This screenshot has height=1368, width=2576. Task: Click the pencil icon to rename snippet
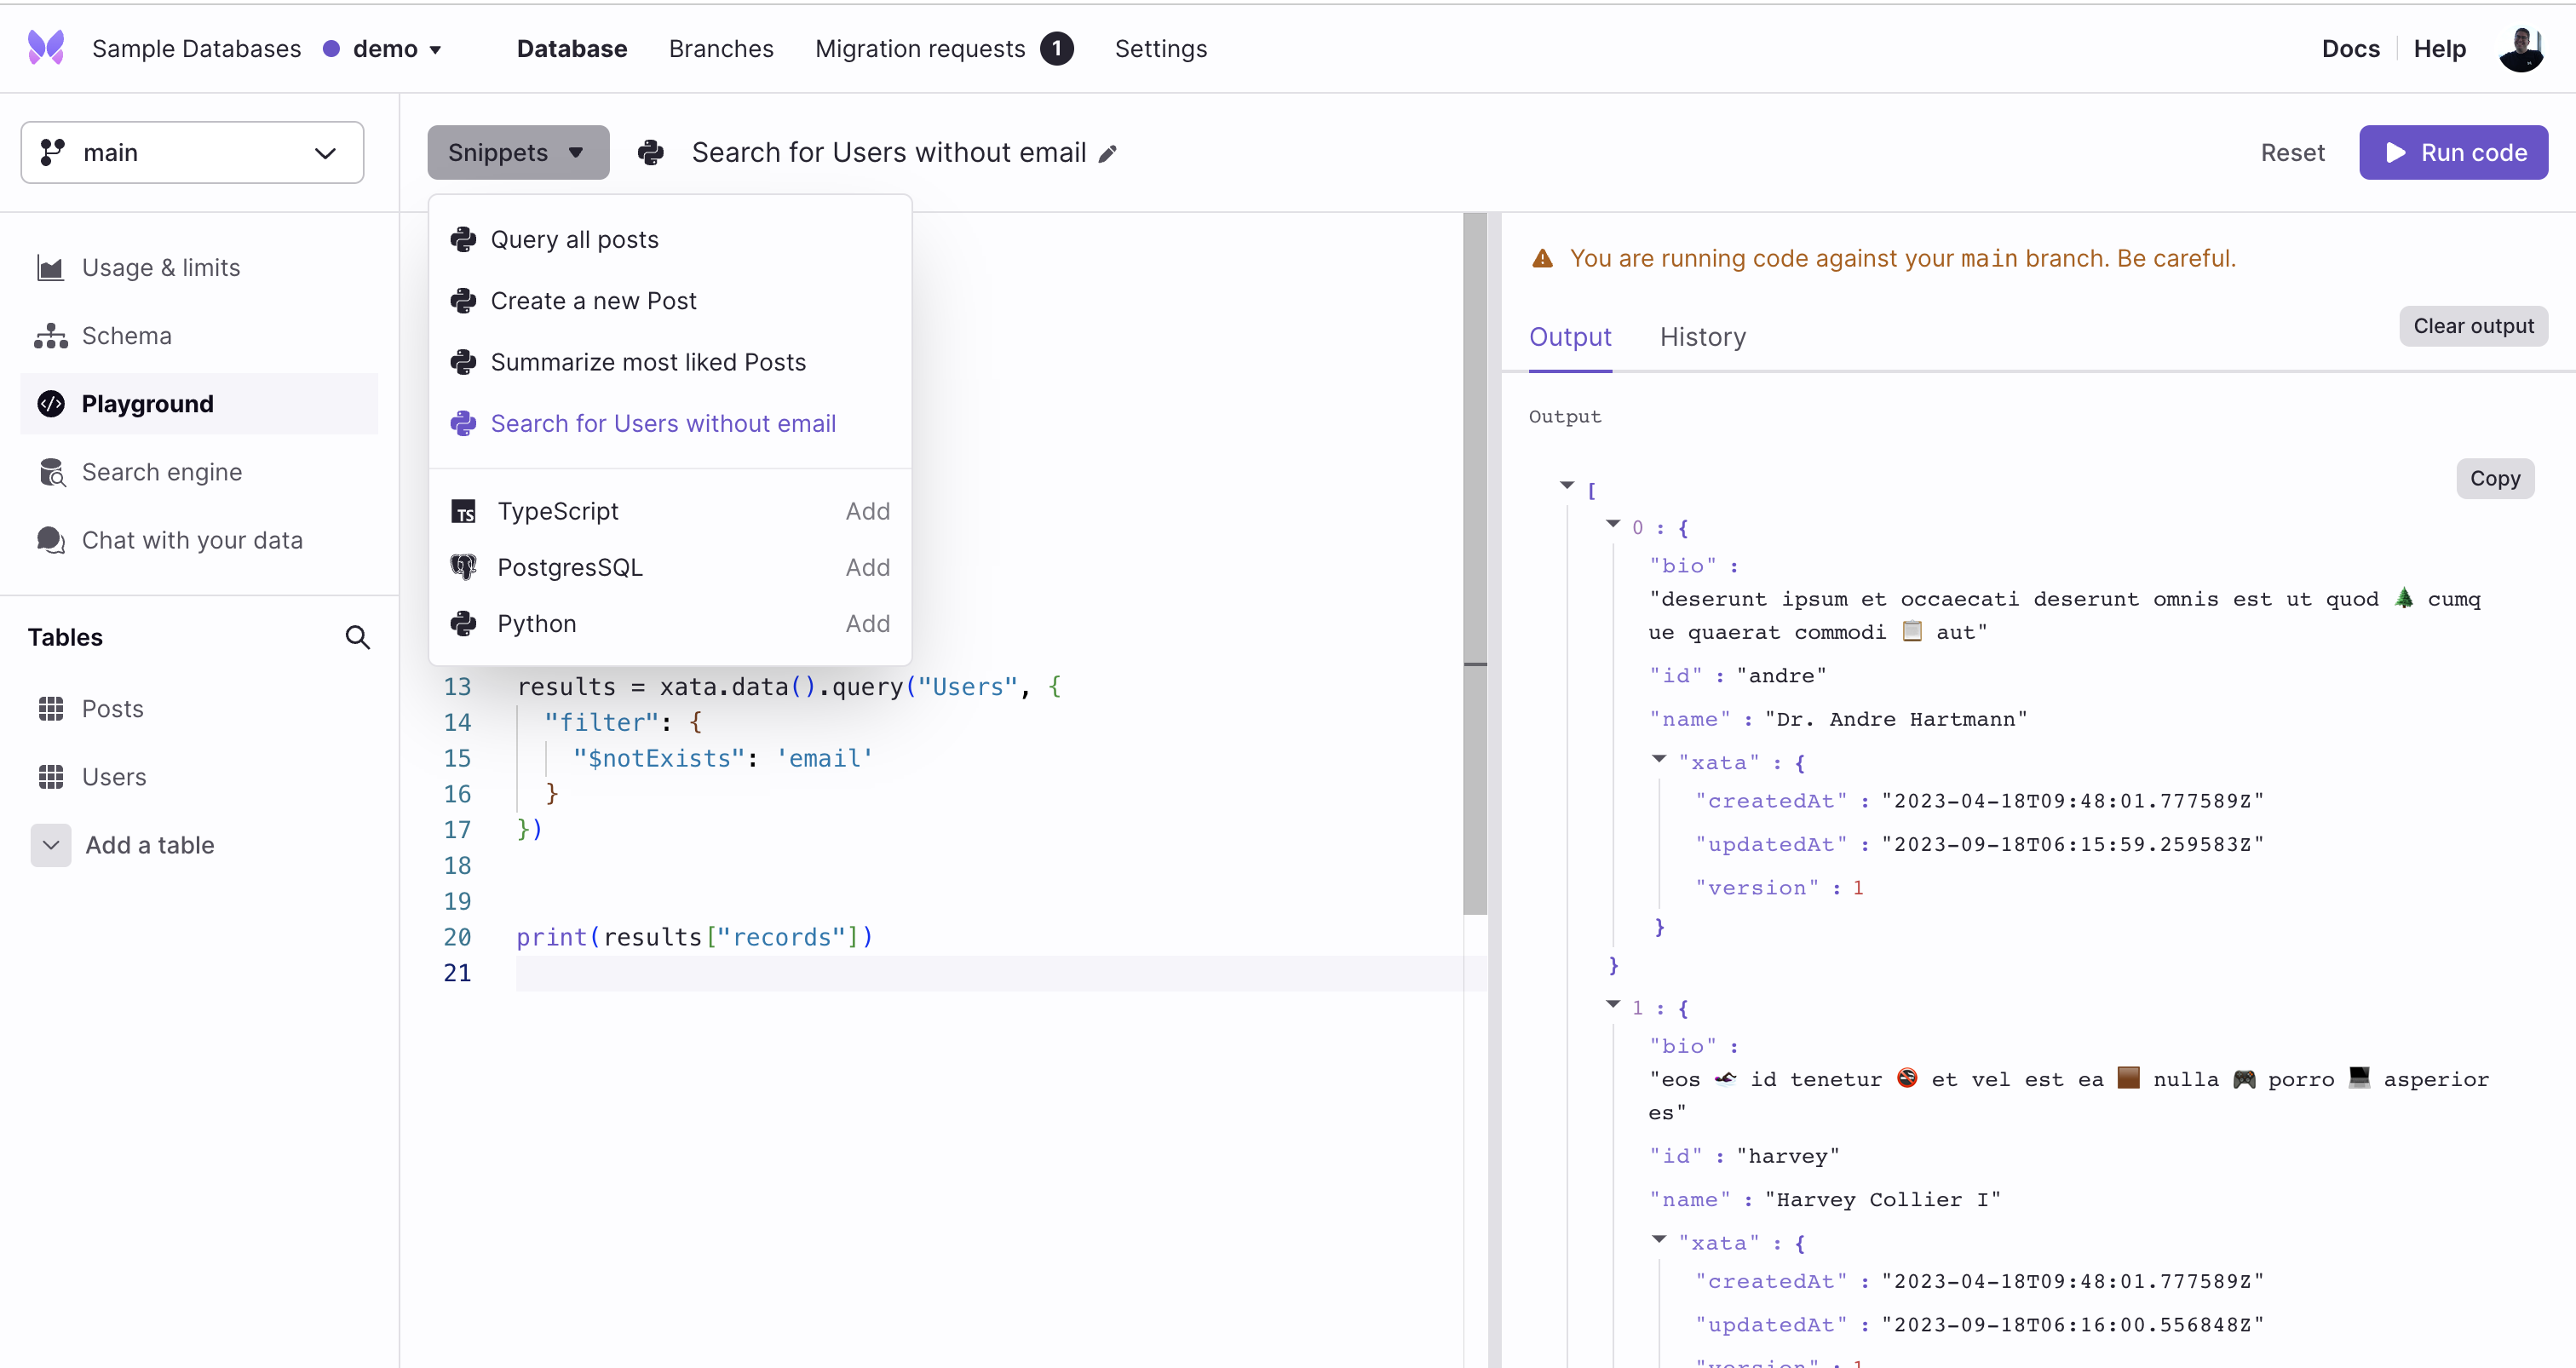click(1107, 153)
